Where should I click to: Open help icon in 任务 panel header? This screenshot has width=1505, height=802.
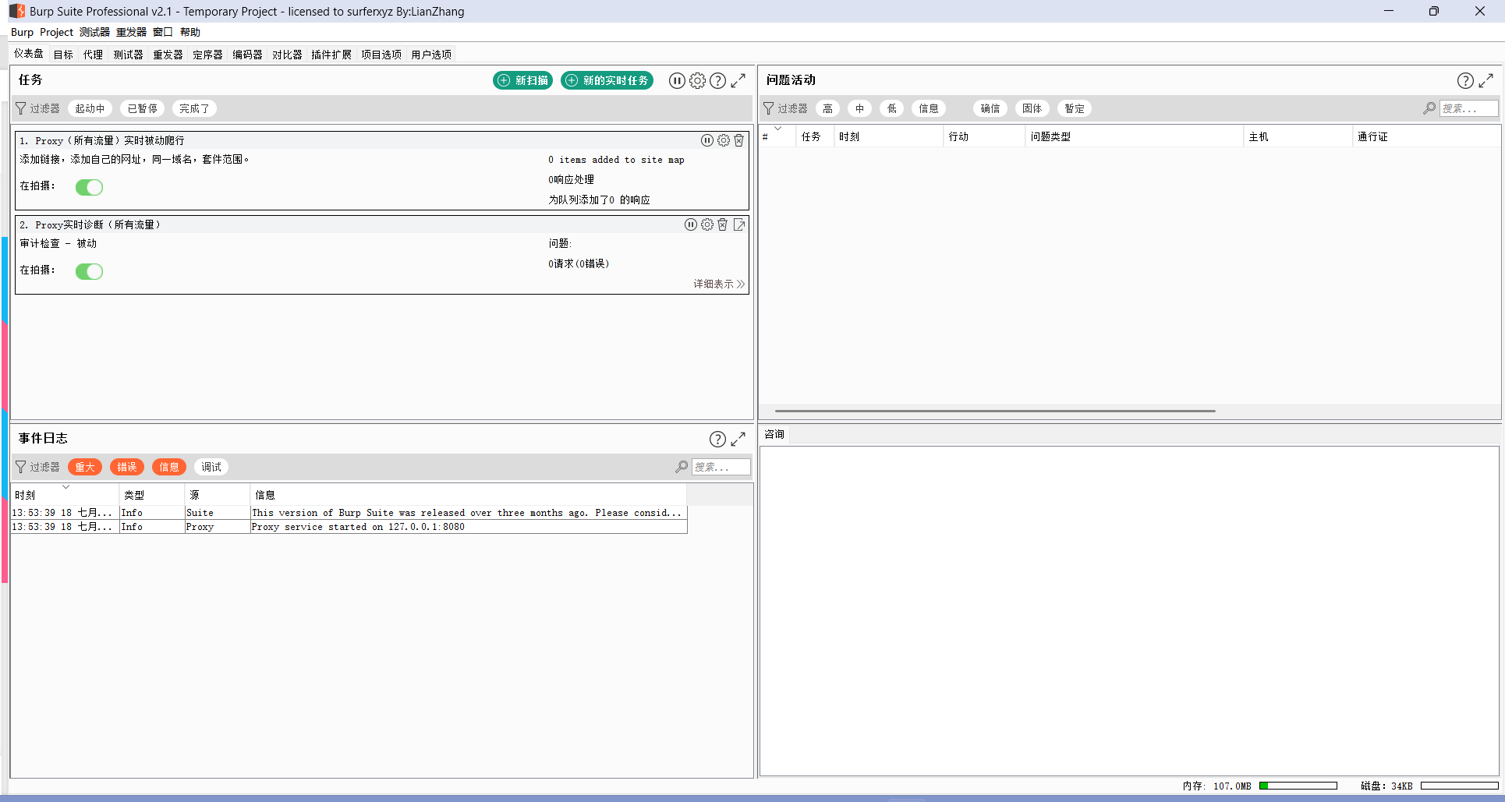pyautogui.click(x=717, y=80)
